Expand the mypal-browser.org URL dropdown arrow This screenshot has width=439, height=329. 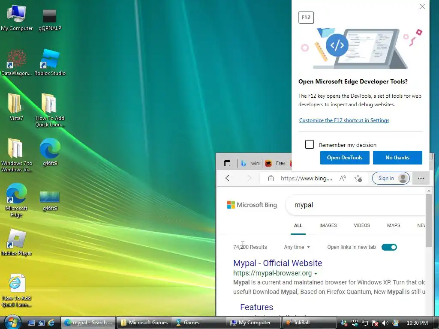(316, 273)
